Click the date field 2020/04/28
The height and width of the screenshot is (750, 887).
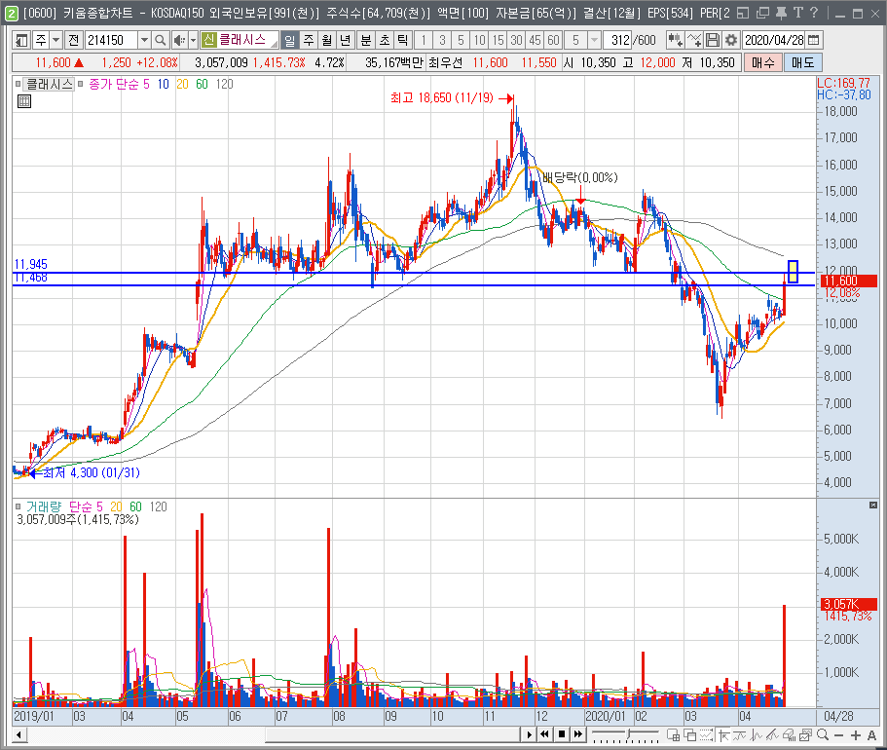[x=774, y=40]
